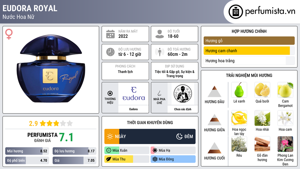Image resolution: width=300 pixels, height=169 pixels.
Task: Click the moon icon next to Đêm
Action: (x=179, y=136)
